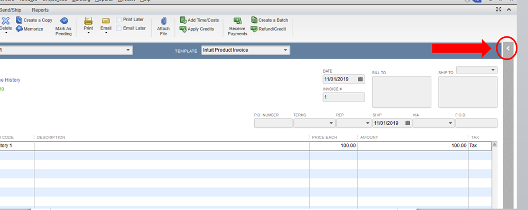Click Create a Batch icon

point(254,20)
